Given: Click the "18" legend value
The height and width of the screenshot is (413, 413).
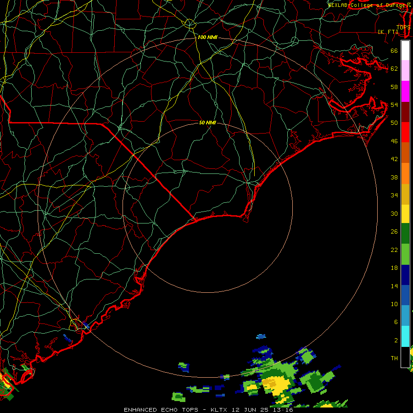Looking at the screenshot, I should click(394, 268).
